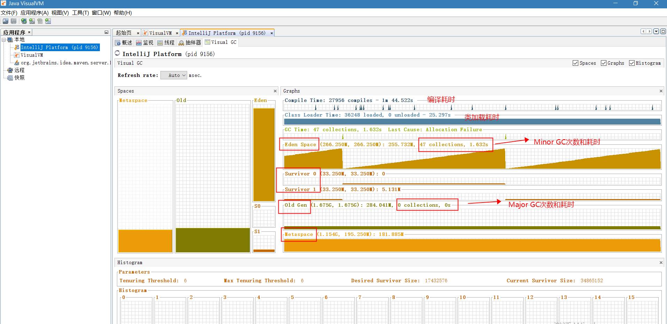Select org.jetbrains.idea.maven.server in the tree
The image size is (667, 324).
(66, 63)
